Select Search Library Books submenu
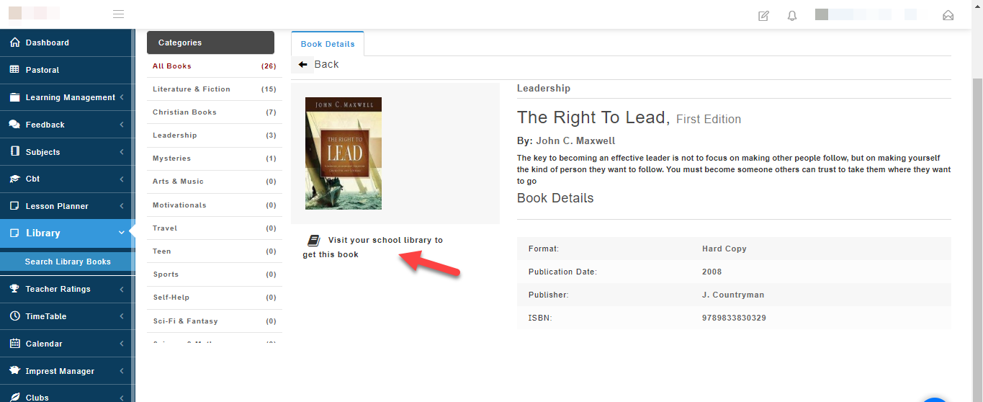The width and height of the screenshot is (983, 402). pyautogui.click(x=68, y=262)
